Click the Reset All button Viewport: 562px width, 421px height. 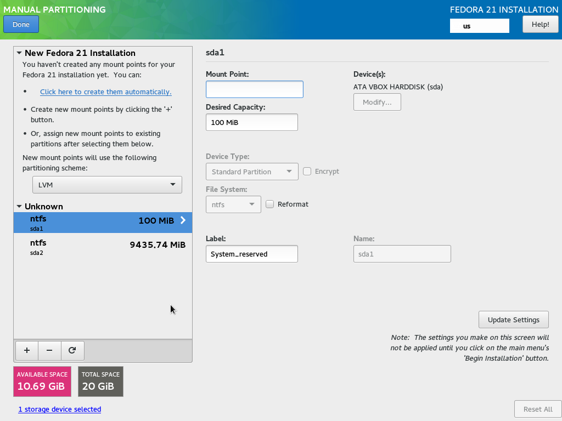point(537,409)
